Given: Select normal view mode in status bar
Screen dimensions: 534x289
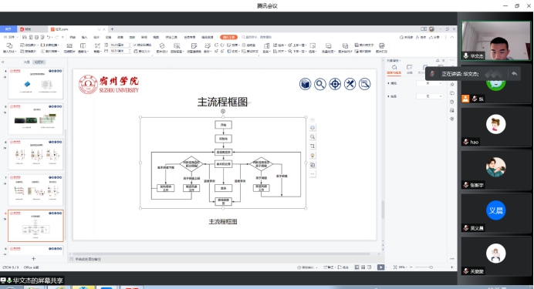Looking at the screenshot, I should point(357,267).
